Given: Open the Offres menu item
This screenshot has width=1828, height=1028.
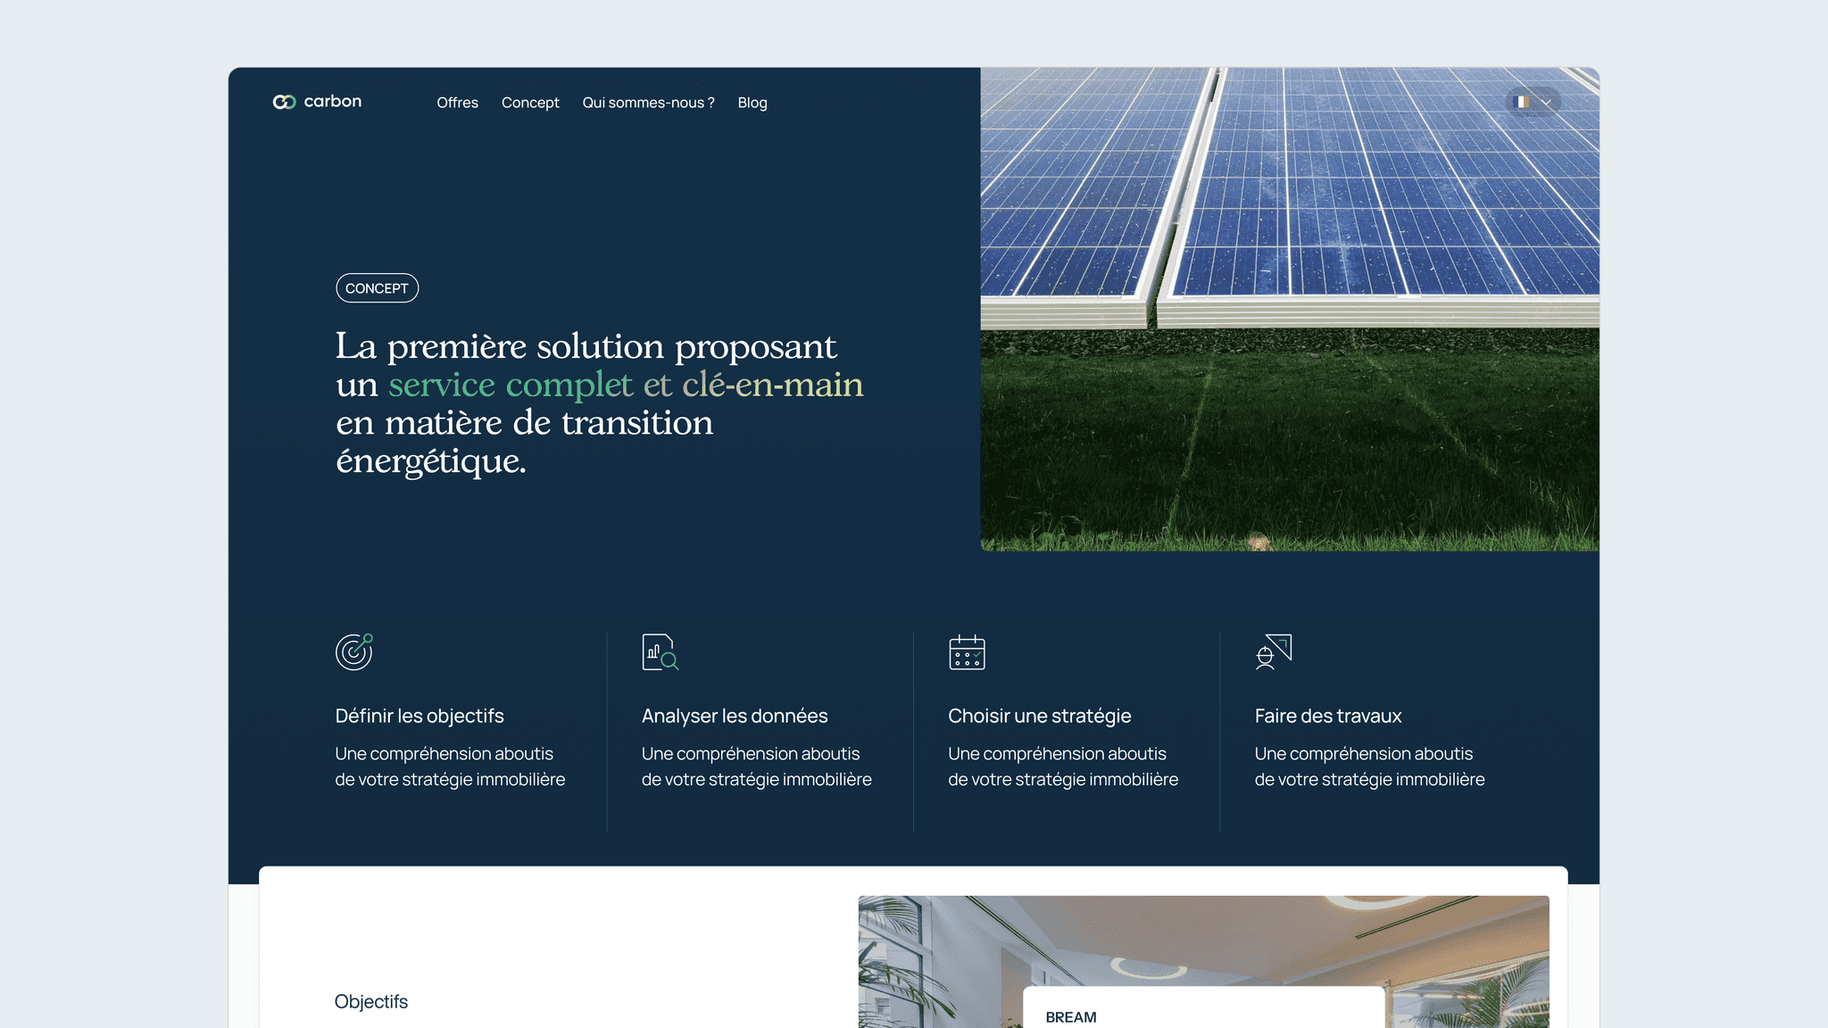Looking at the screenshot, I should coord(457,103).
